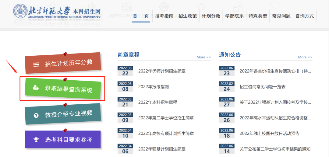Click the 2022.06 08 date badge

tap(125, 87)
